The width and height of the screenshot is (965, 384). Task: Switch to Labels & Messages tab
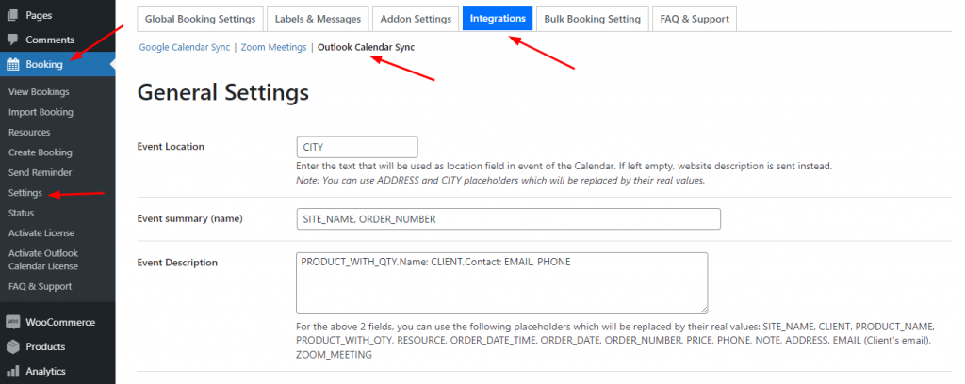318,19
